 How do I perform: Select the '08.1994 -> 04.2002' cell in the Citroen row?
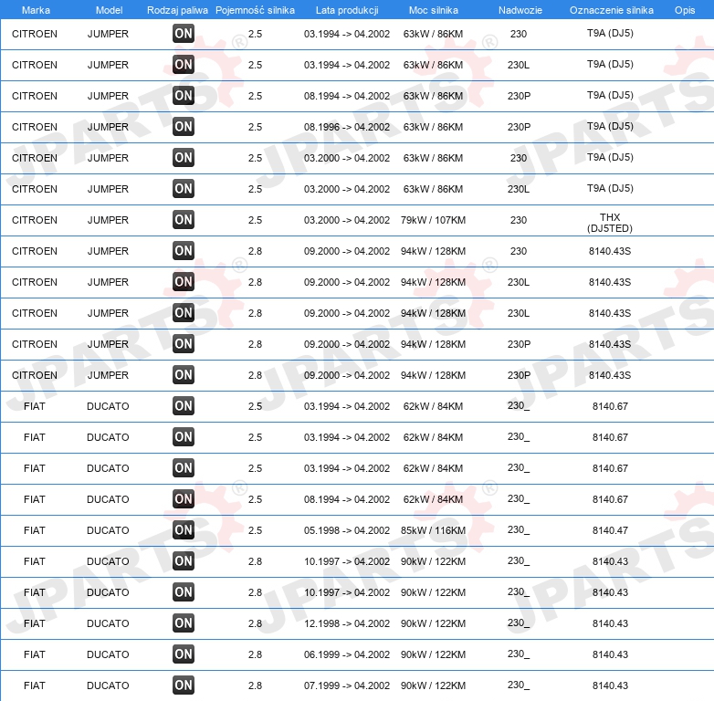(x=347, y=96)
